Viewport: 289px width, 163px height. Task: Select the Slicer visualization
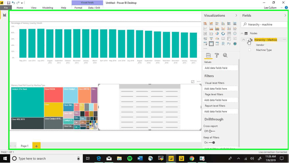(205, 44)
